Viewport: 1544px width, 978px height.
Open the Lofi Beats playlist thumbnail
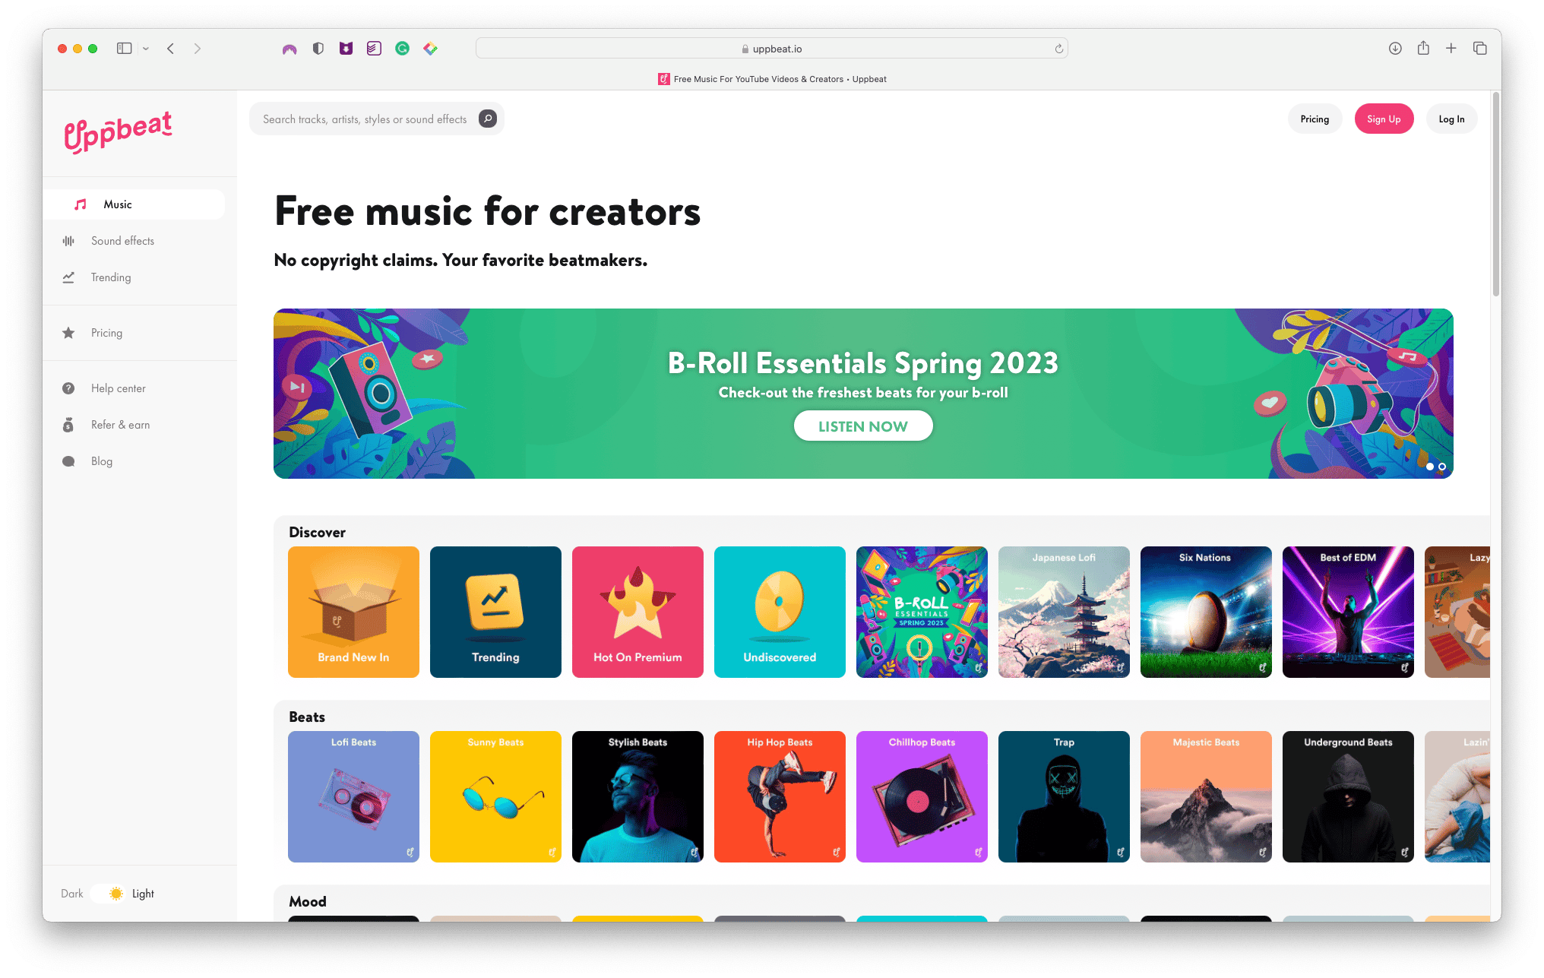pyautogui.click(x=353, y=796)
